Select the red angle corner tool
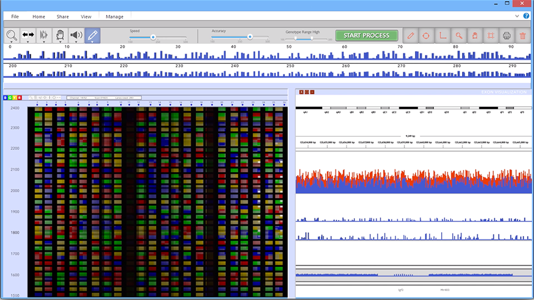This screenshot has height=300, width=534. [443, 36]
